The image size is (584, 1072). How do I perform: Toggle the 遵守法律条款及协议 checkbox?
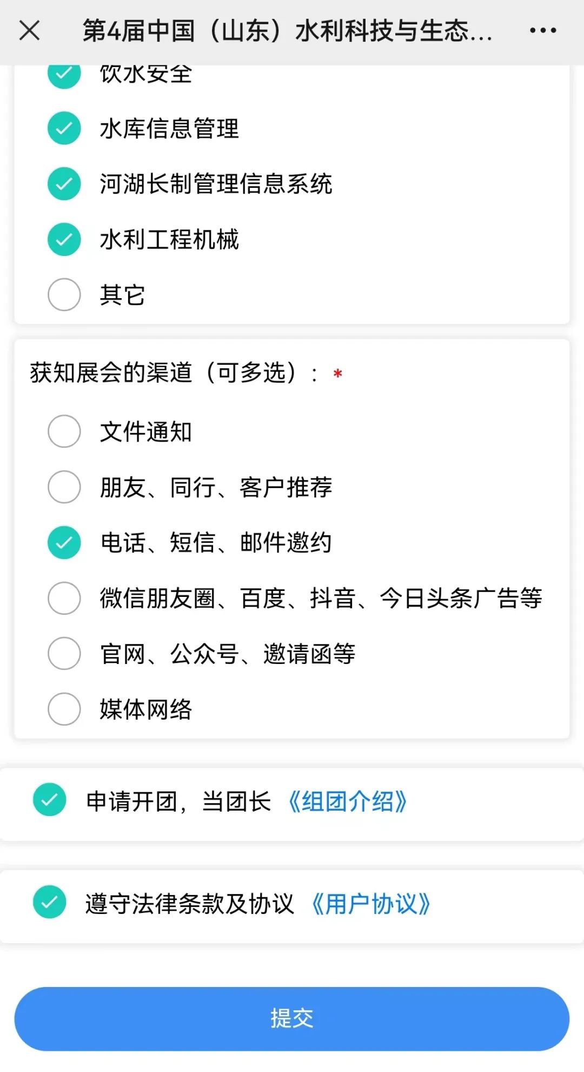(50, 902)
